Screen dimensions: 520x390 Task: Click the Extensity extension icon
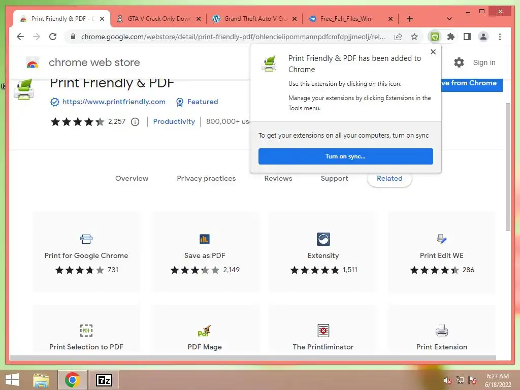[x=323, y=239]
